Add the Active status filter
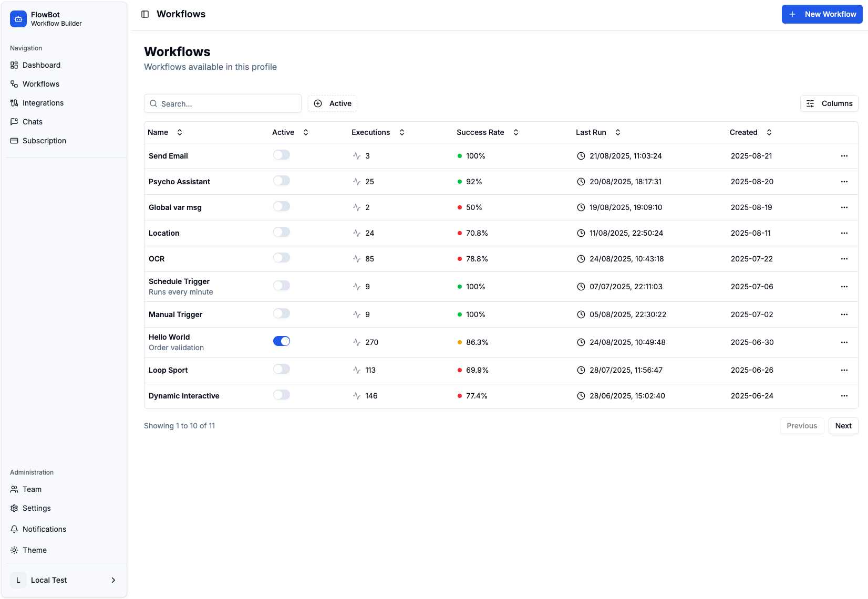Image resolution: width=868 pixels, height=599 pixels. (x=333, y=103)
